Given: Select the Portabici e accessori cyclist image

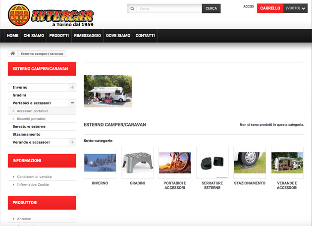Looking at the screenshot, I should 175,163.
